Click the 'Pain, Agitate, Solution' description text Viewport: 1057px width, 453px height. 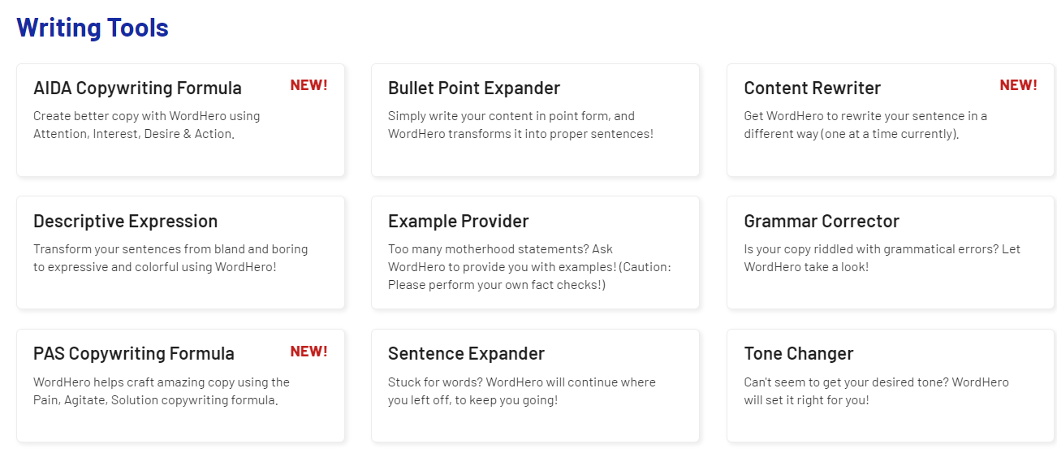156,400
